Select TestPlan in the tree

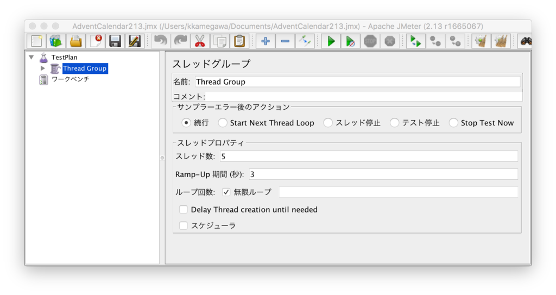(64, 57)
